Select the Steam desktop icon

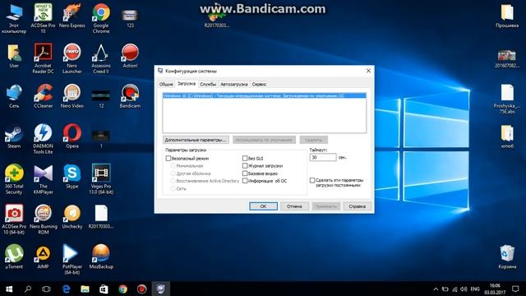click(x=14, y=136)
